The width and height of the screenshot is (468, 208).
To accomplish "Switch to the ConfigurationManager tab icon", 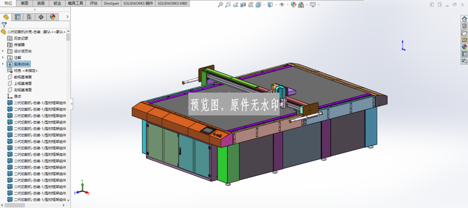I will point(29,17).
